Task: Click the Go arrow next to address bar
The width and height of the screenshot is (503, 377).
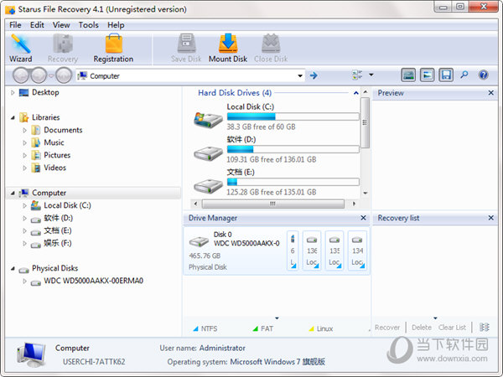Action: (x=314, y=75)
